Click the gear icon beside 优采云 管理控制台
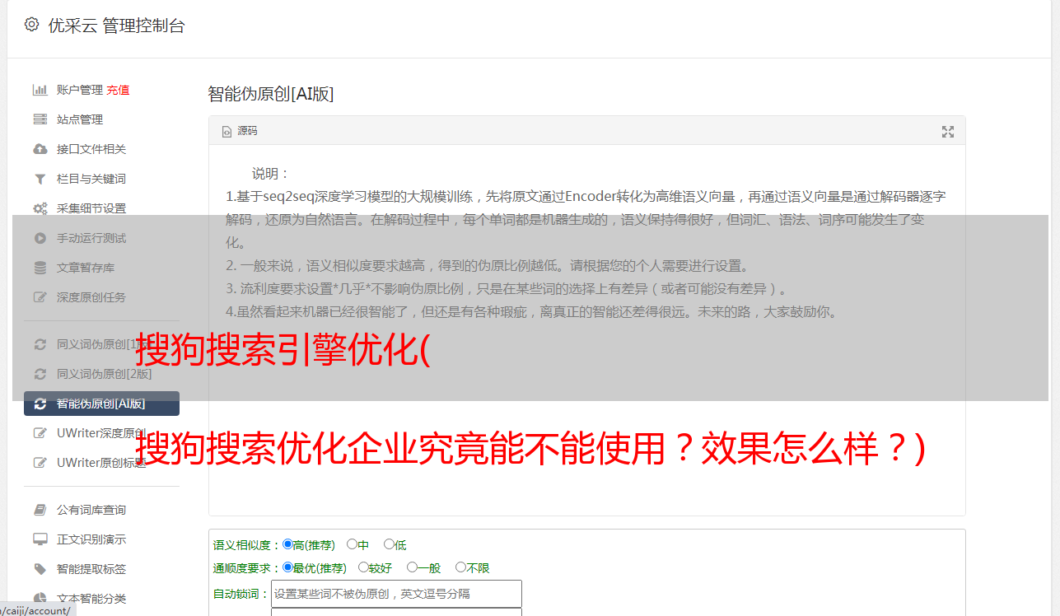Screen dimensions: 1060x616 tap(31, 25)
